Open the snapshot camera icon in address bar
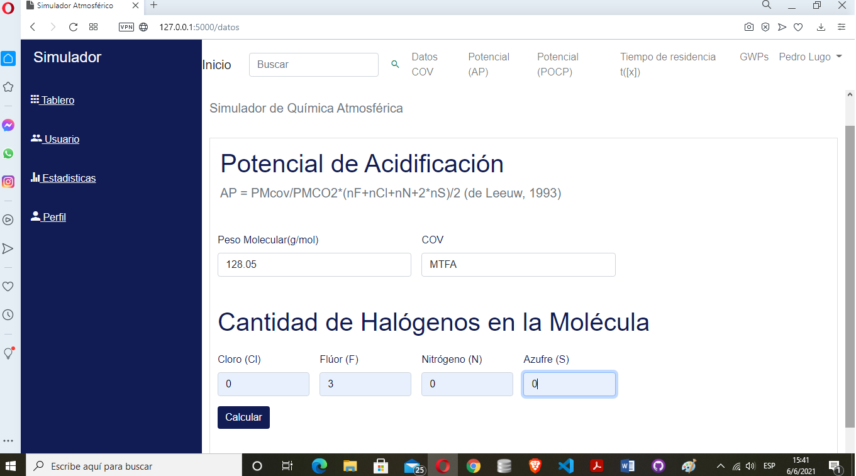 (x=749, y=27)
